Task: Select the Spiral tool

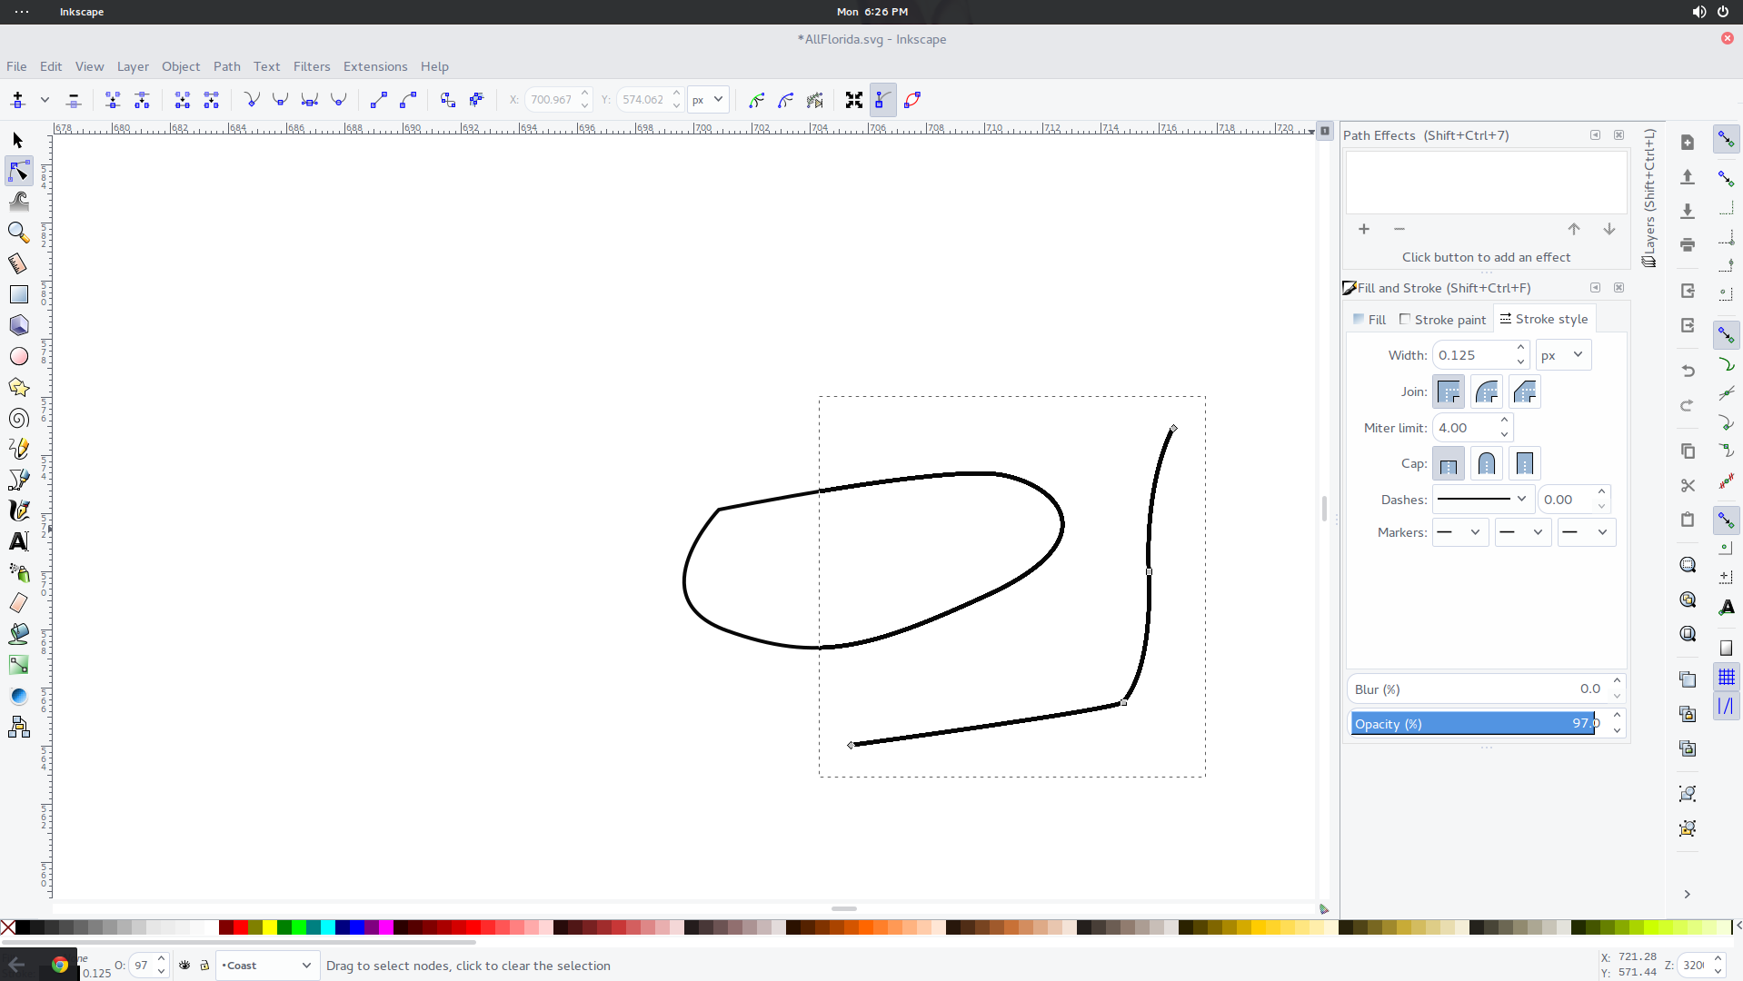Action: point(18,419)
